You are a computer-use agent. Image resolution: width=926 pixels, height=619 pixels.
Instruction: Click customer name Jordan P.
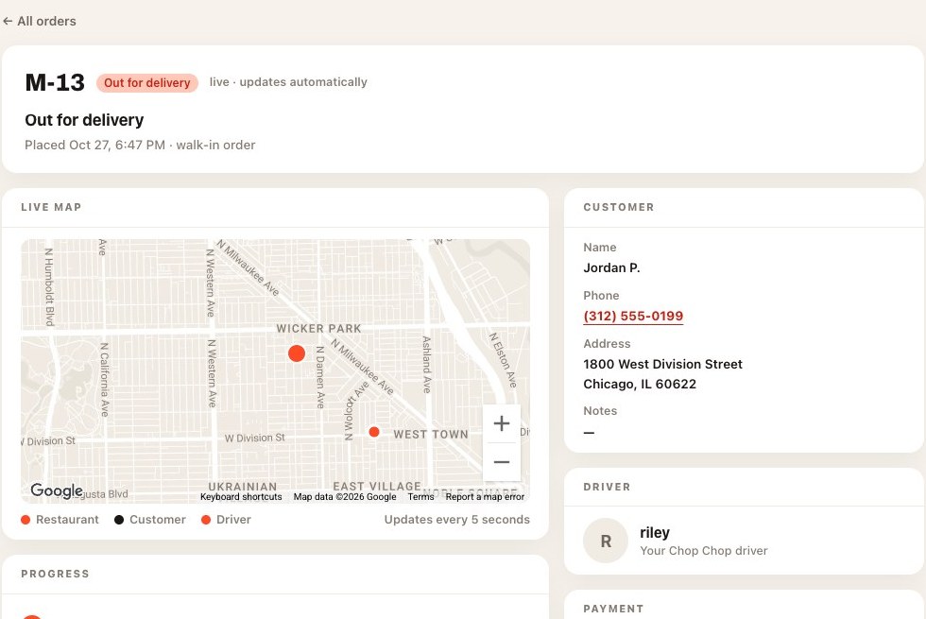point(612,267)
